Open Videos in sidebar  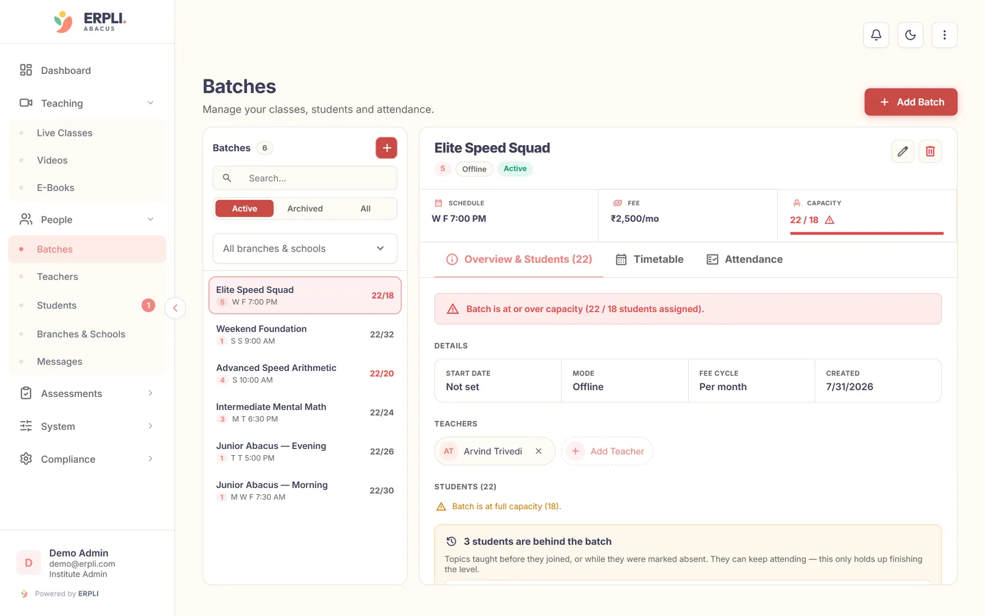point(87,160)
